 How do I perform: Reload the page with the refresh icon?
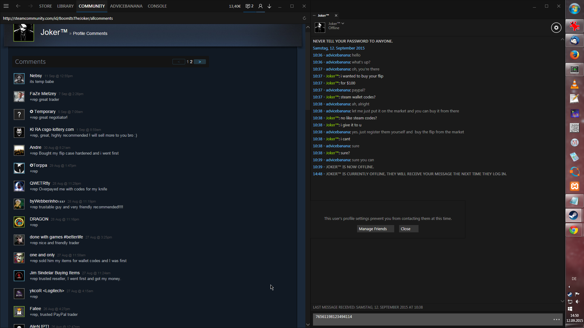pos(304,18)
